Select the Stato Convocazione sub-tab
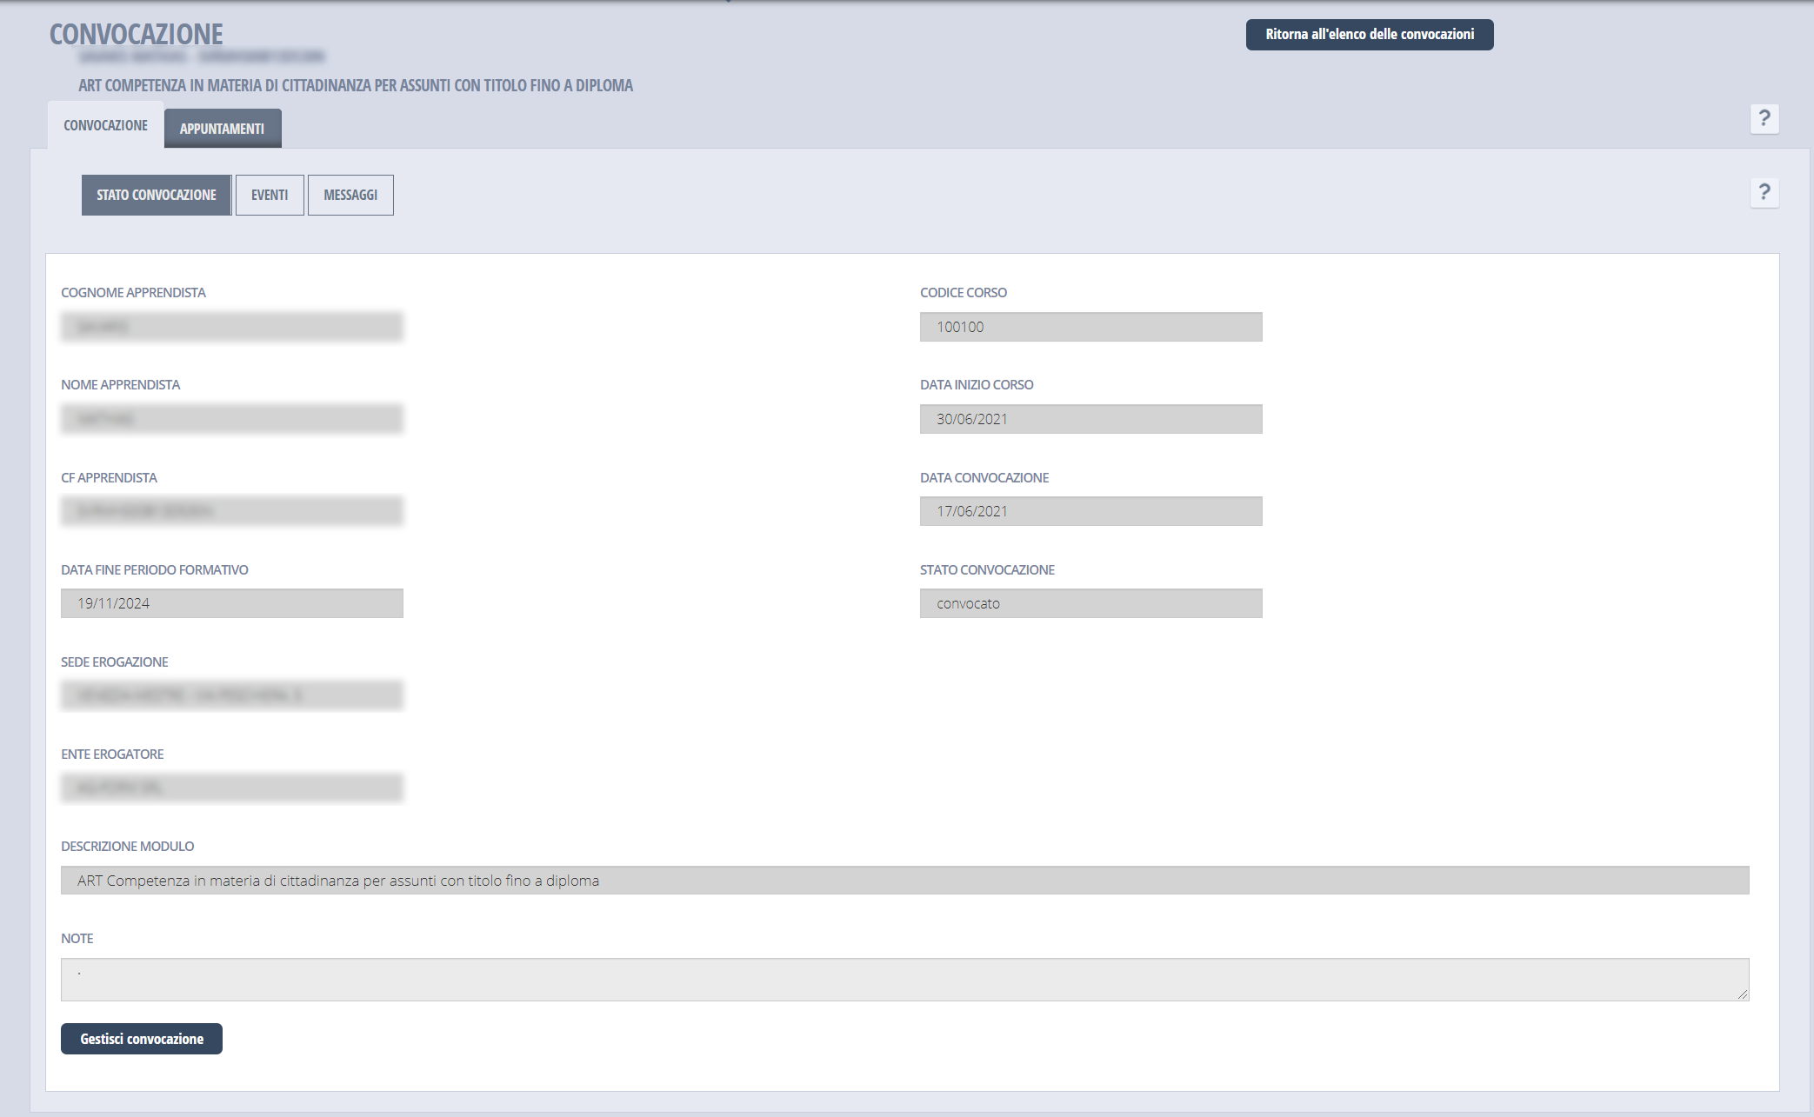The width and height of the screenshot is (1814, 1117). pyautogui.click(x=157, y=195)
